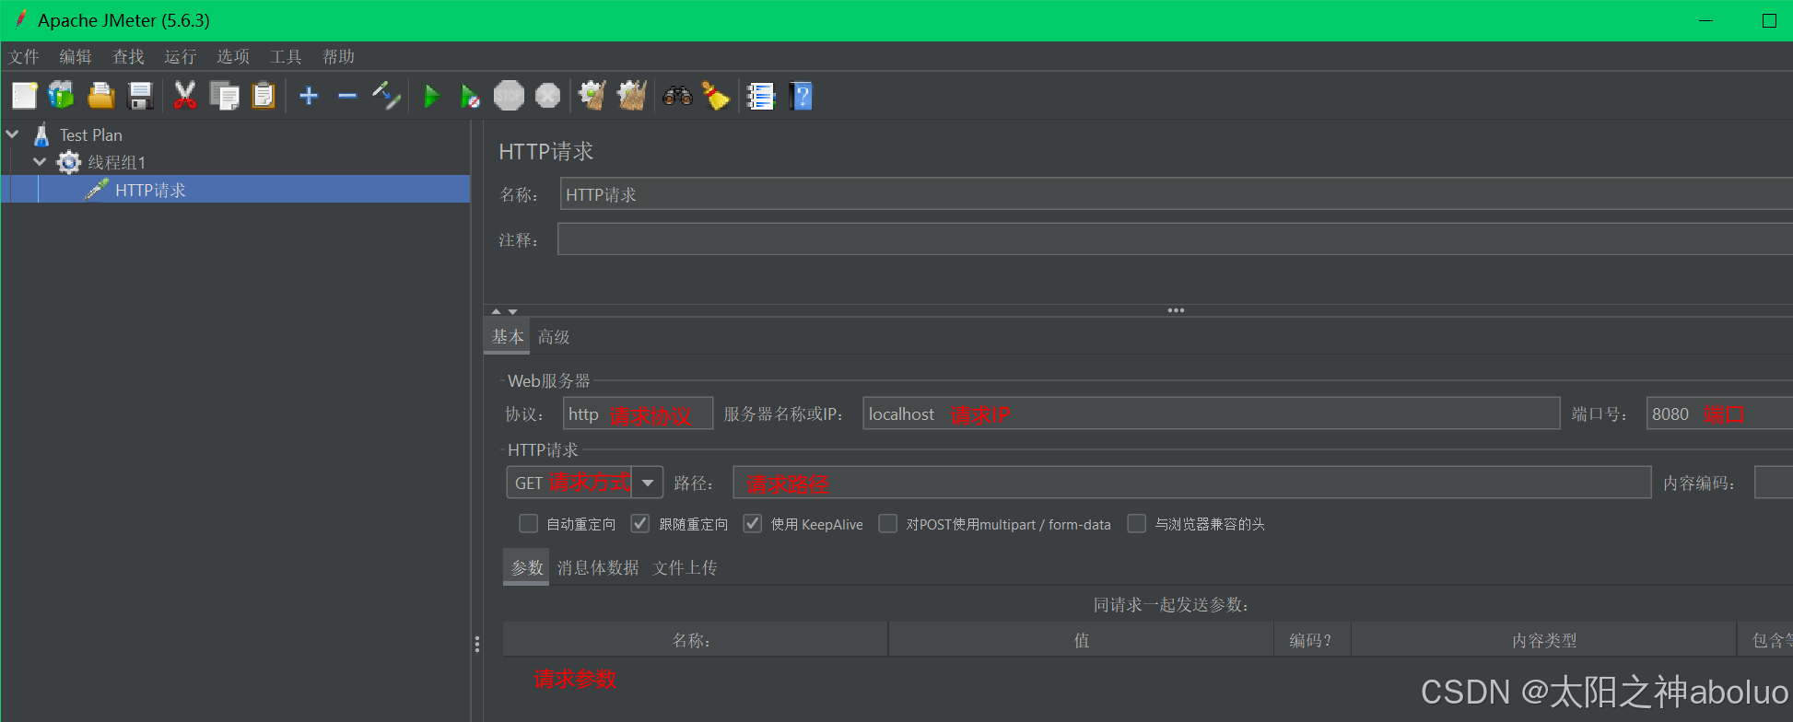
Task: Open the 选项 menu
Action: (x=233, y=56)
